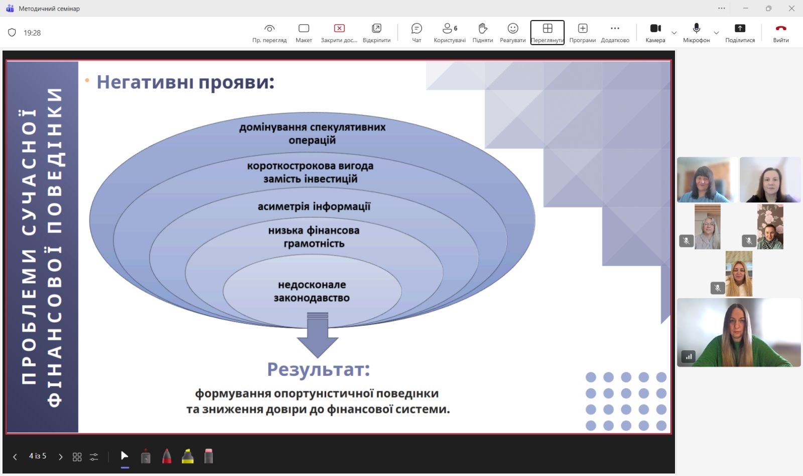Viewport: 803px width, 476px height.
Task: Raise hand with Підняти button
Action: 482,33
